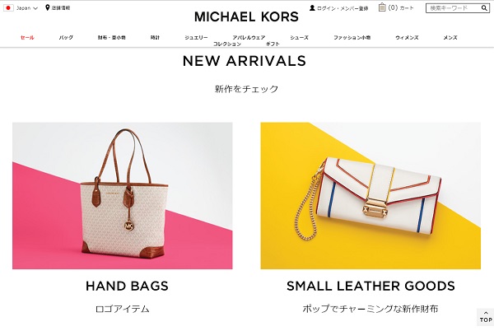
Task: Open the メンズ menu item
Action: 450,38
